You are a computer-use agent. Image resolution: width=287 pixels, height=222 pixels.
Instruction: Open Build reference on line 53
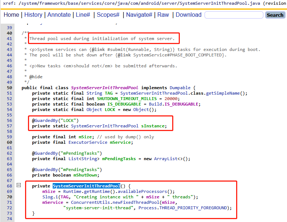click(155, 104)
